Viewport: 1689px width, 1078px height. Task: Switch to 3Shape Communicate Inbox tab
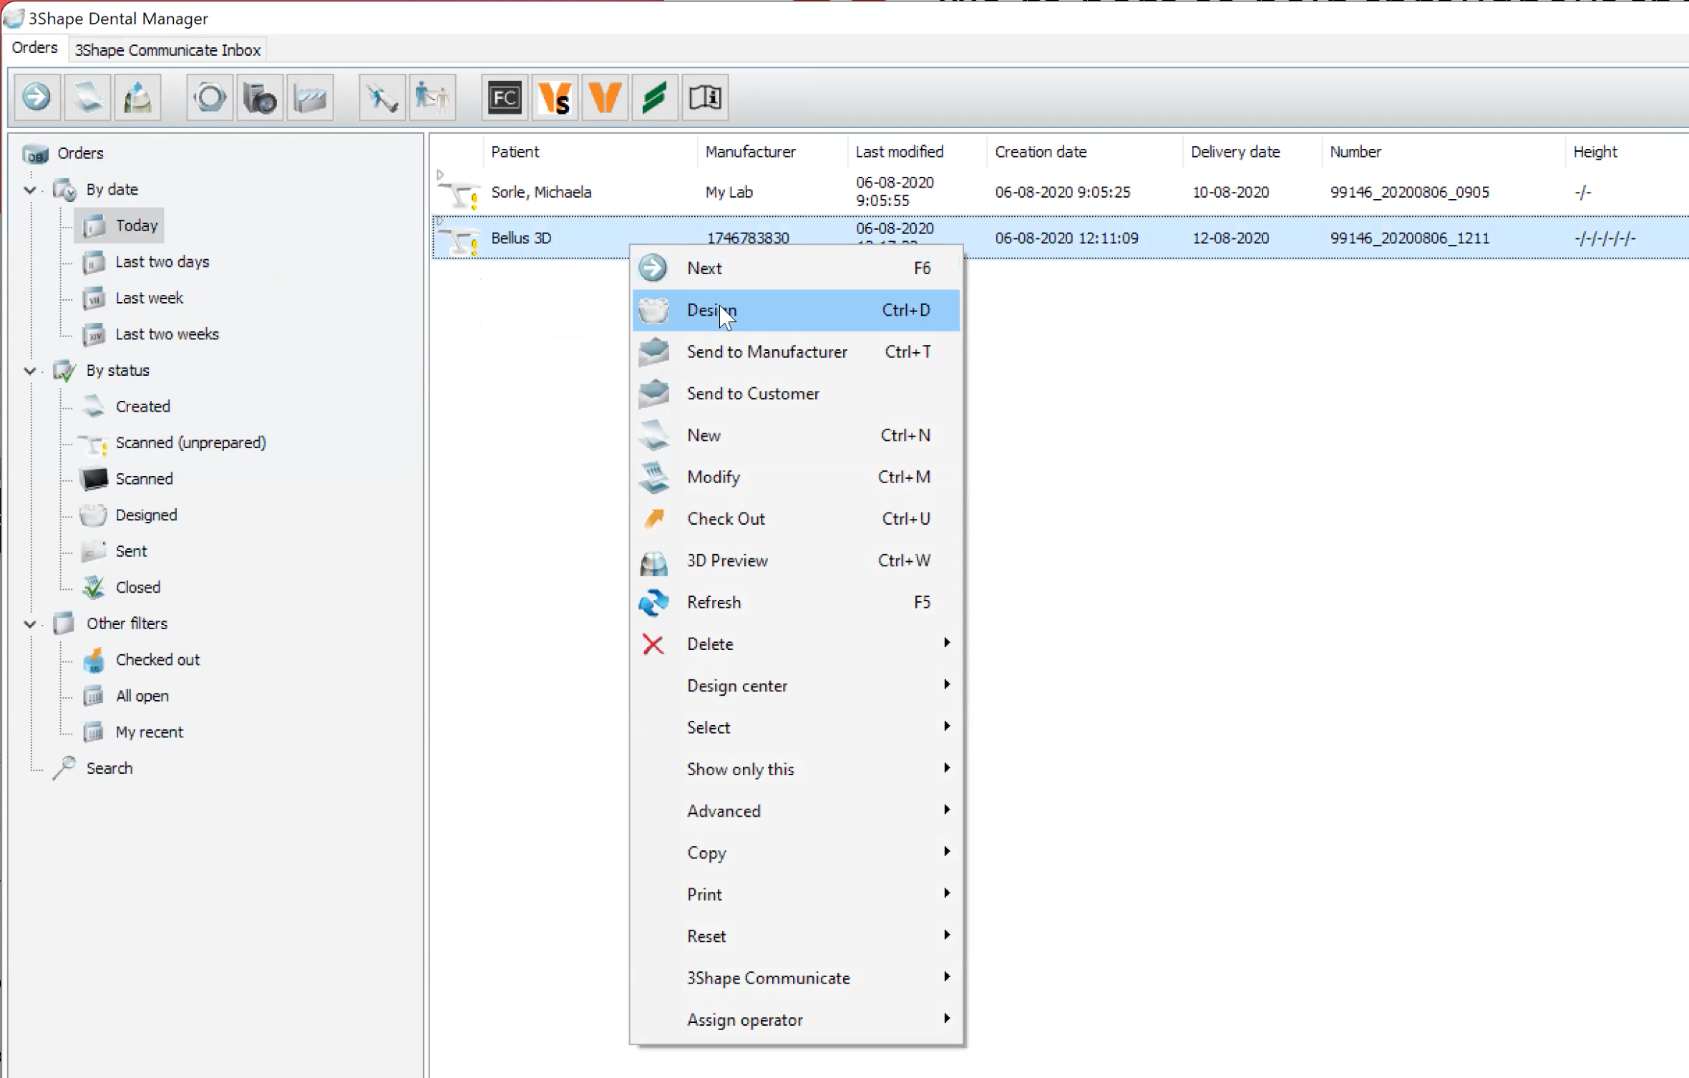(167, 50)
